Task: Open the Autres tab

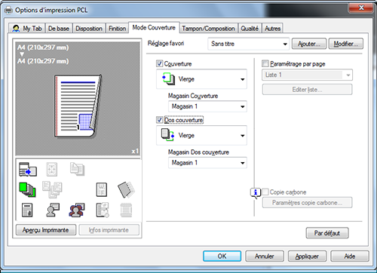Action: (x=272, y=29)
